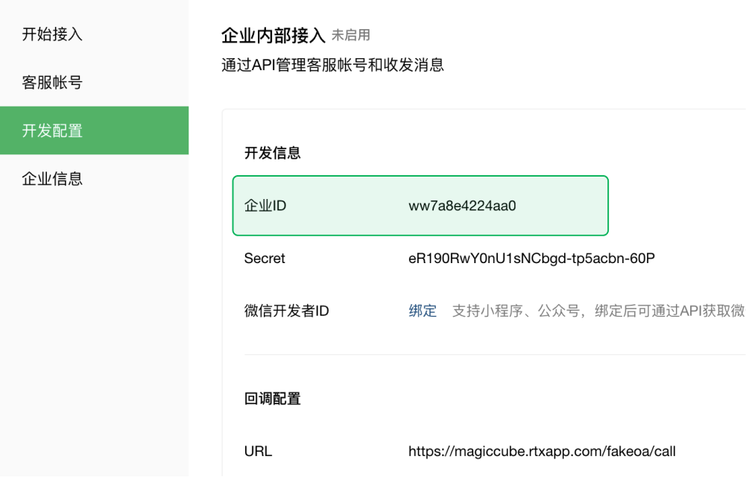
Task: Select the 企业ID value ww7a8e4224aa0
Action: click(462, 206)
